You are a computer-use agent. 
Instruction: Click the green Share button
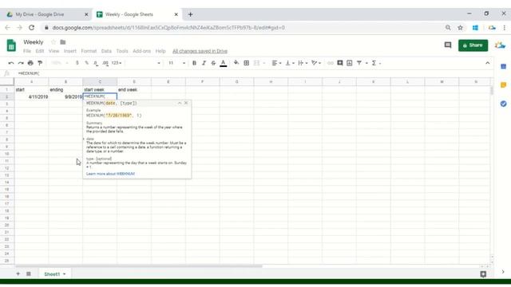tap(473, 45)
